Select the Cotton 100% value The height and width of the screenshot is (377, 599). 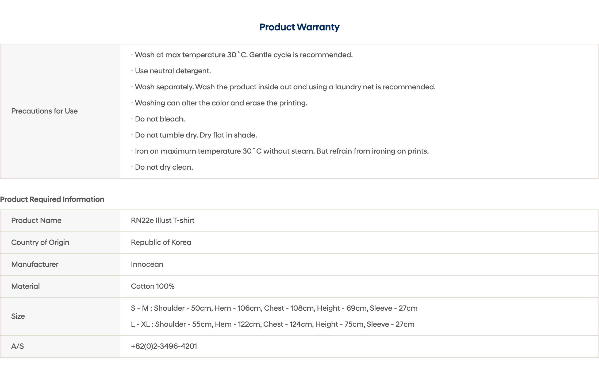pyautogui.click(x=153, y=286)
